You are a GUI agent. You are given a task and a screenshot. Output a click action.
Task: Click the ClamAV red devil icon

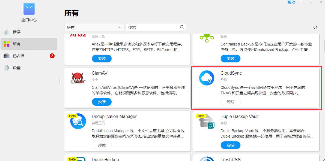coord(78,78)
